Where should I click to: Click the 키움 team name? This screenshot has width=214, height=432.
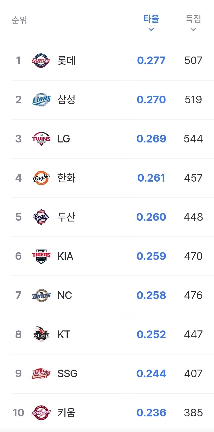tap(66, 413)
